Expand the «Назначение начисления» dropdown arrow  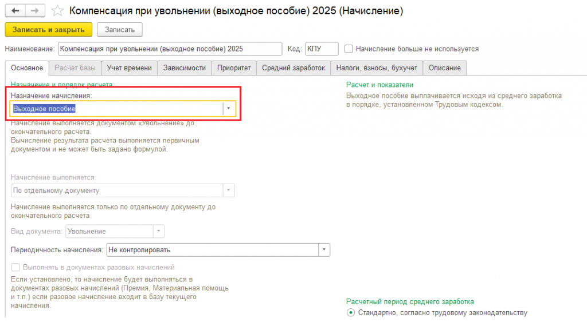pyautogui.click(x=229, y=109)
